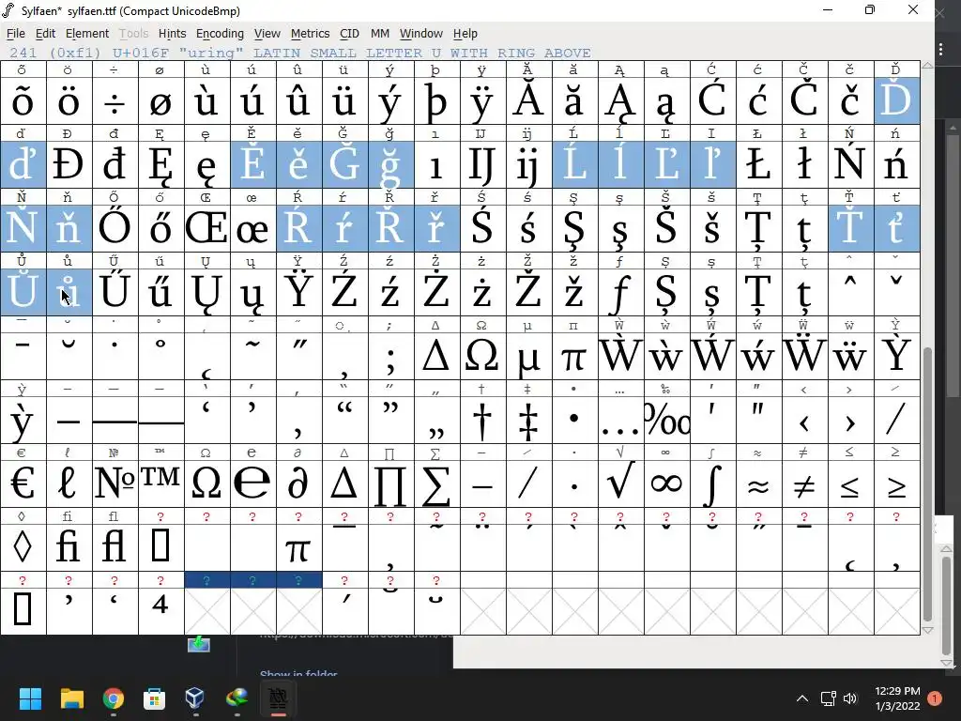
Task: Click the font grid vertical scrollbar thumb
Action: coord(927,484)
